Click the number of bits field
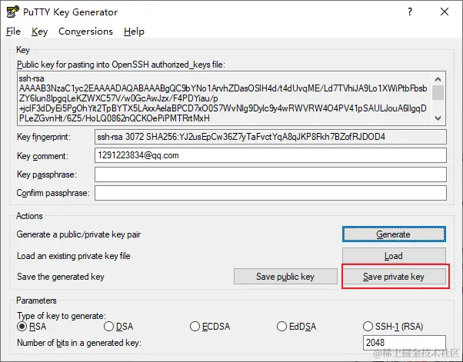Viewport: 463px width, 362px height. pyautogui.click(x=403, y=343)
